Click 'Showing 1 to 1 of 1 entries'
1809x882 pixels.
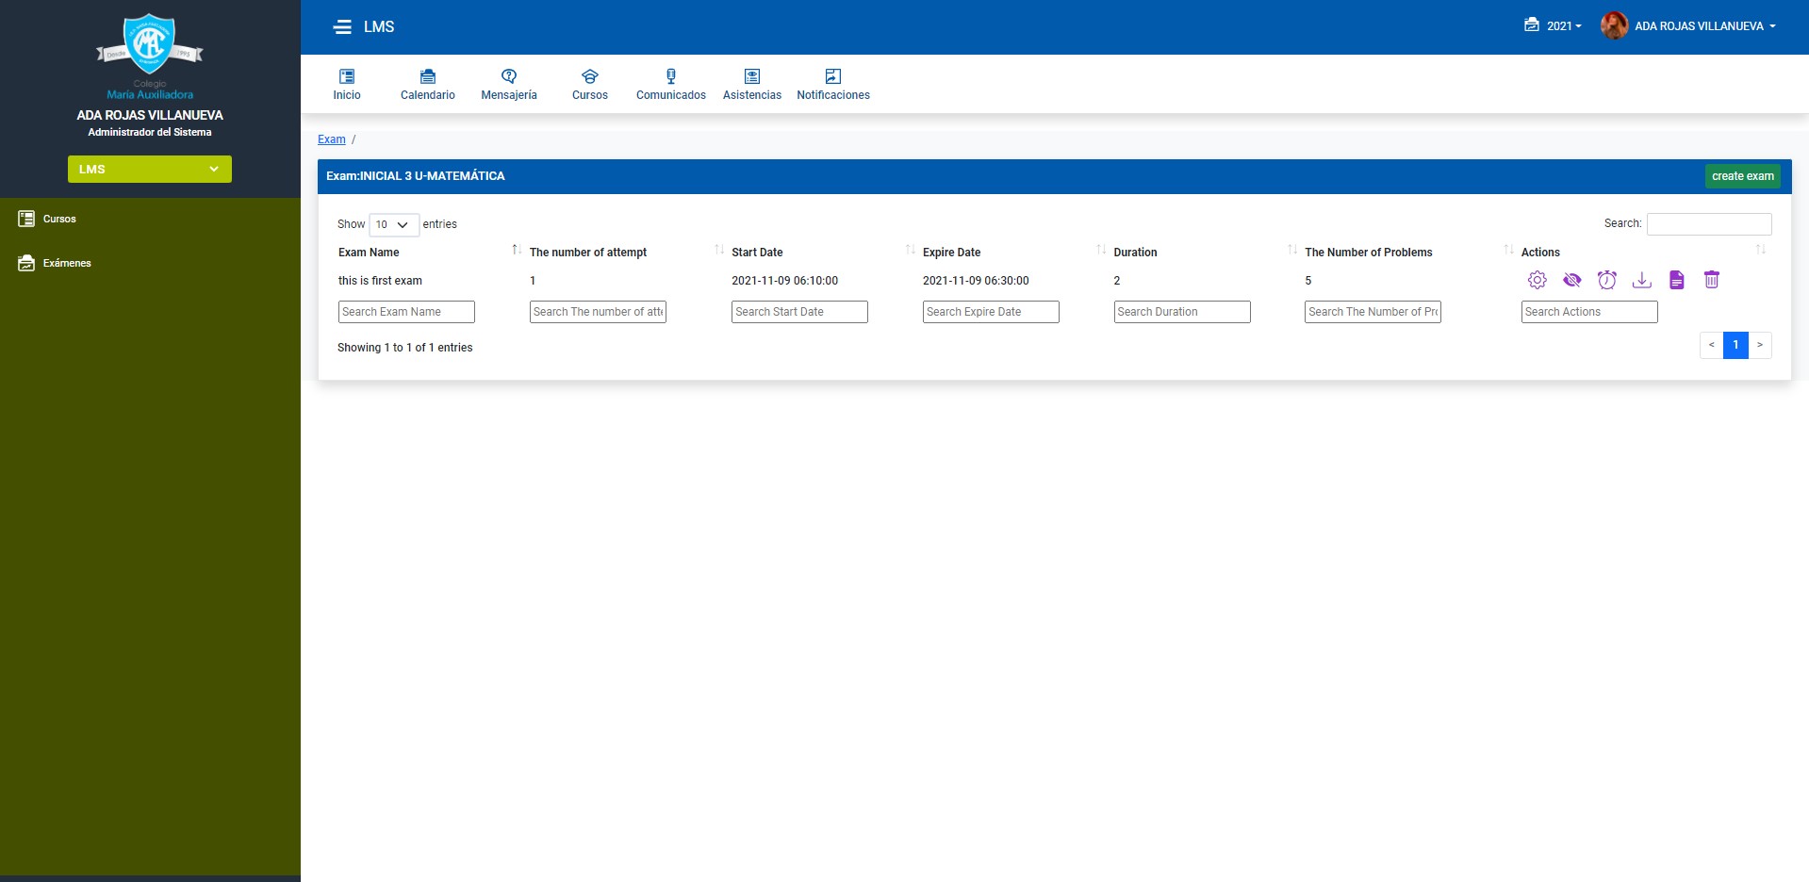click(x=405, y=348)
